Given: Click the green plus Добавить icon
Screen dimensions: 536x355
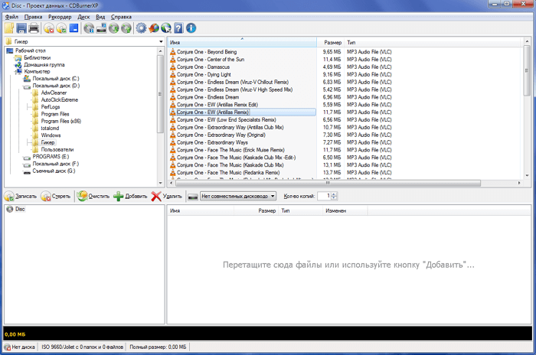Looking at the screenshot, I should 118,197.
